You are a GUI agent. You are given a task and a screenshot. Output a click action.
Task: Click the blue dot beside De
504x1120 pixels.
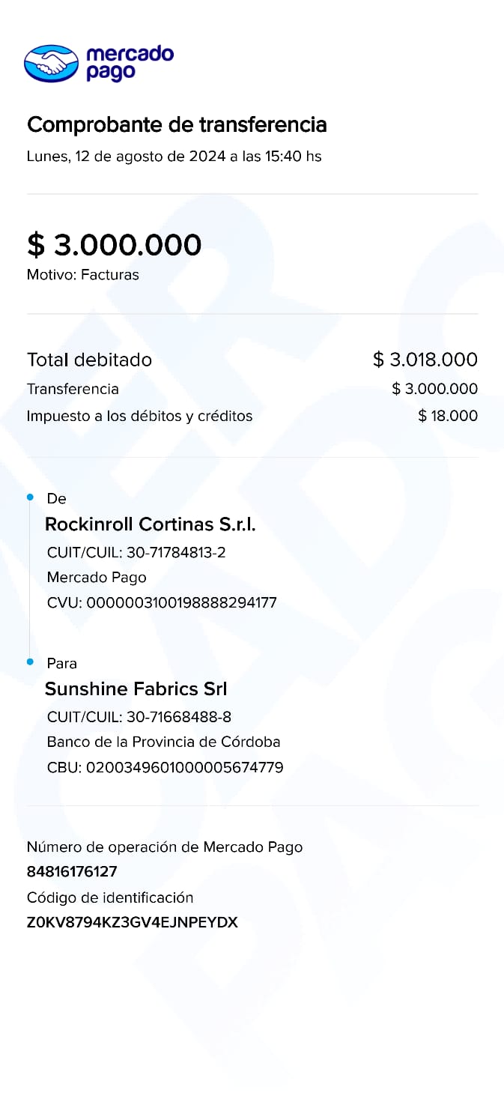(x=30, y=497)
